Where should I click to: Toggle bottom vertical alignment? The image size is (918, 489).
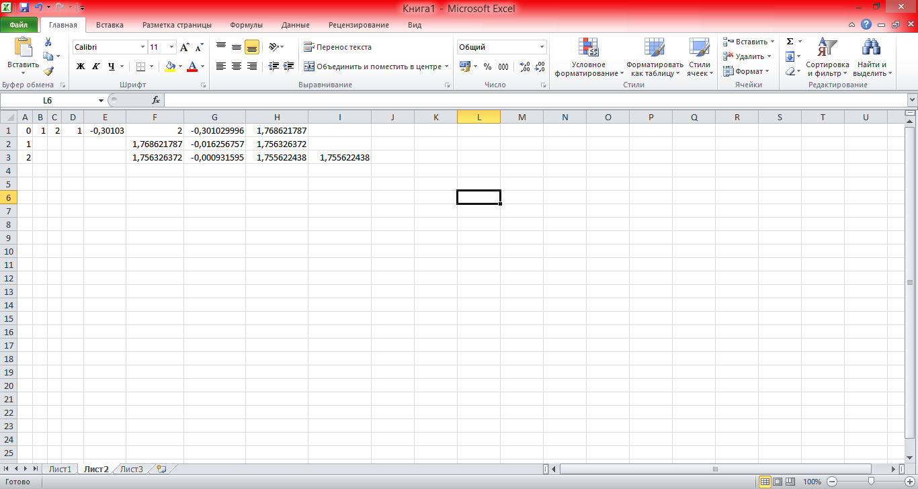click(252, 47)
